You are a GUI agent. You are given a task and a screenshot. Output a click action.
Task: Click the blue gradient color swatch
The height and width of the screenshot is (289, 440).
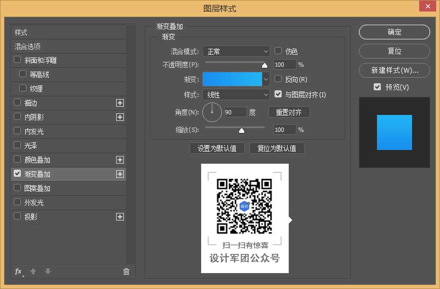click(232, 79)
